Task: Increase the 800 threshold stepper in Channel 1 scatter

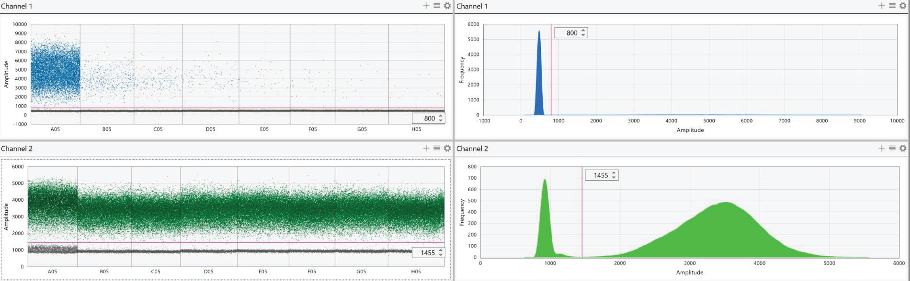Action: 441,116
